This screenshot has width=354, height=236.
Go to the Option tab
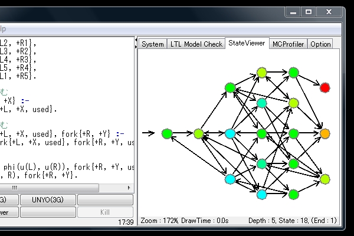[x=320, y=44]
